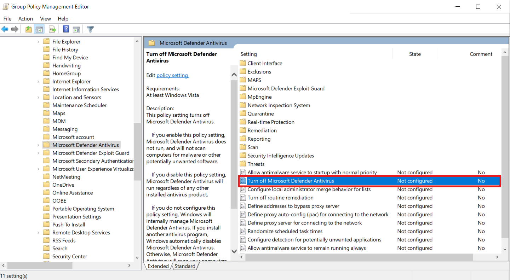510x280 pixels.
Task: Click folder icon of MpEngine
Action: [243, 97]
